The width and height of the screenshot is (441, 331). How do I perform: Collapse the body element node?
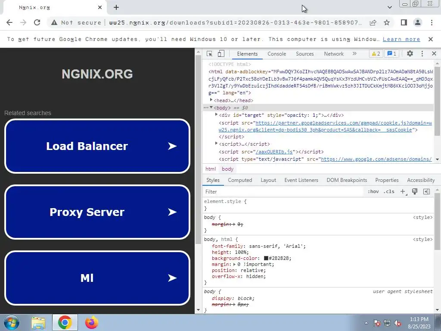tap(211, 107)
